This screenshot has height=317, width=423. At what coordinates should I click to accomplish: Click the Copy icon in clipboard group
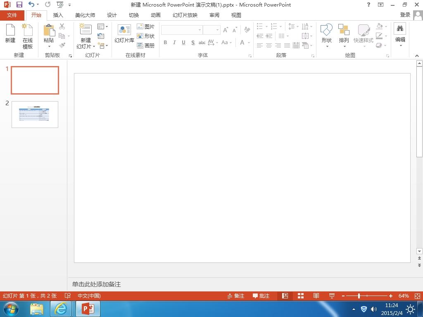click(62, 36)
